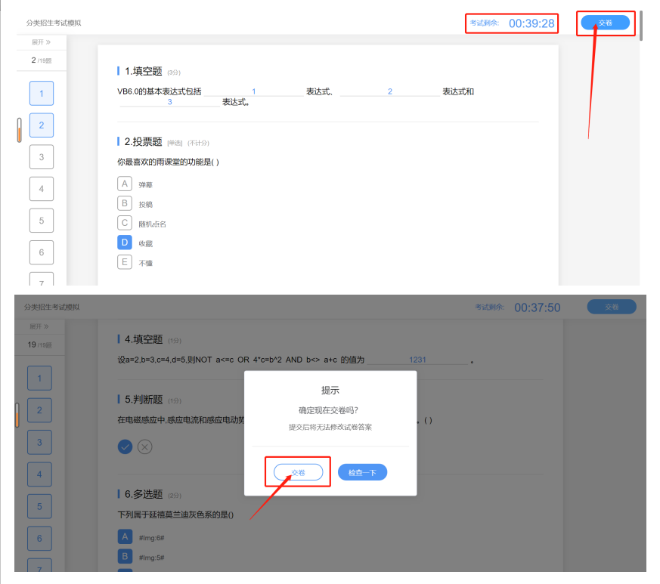Click the answer field containing 1231
The image size is (660, 584).
click(417, 360)
